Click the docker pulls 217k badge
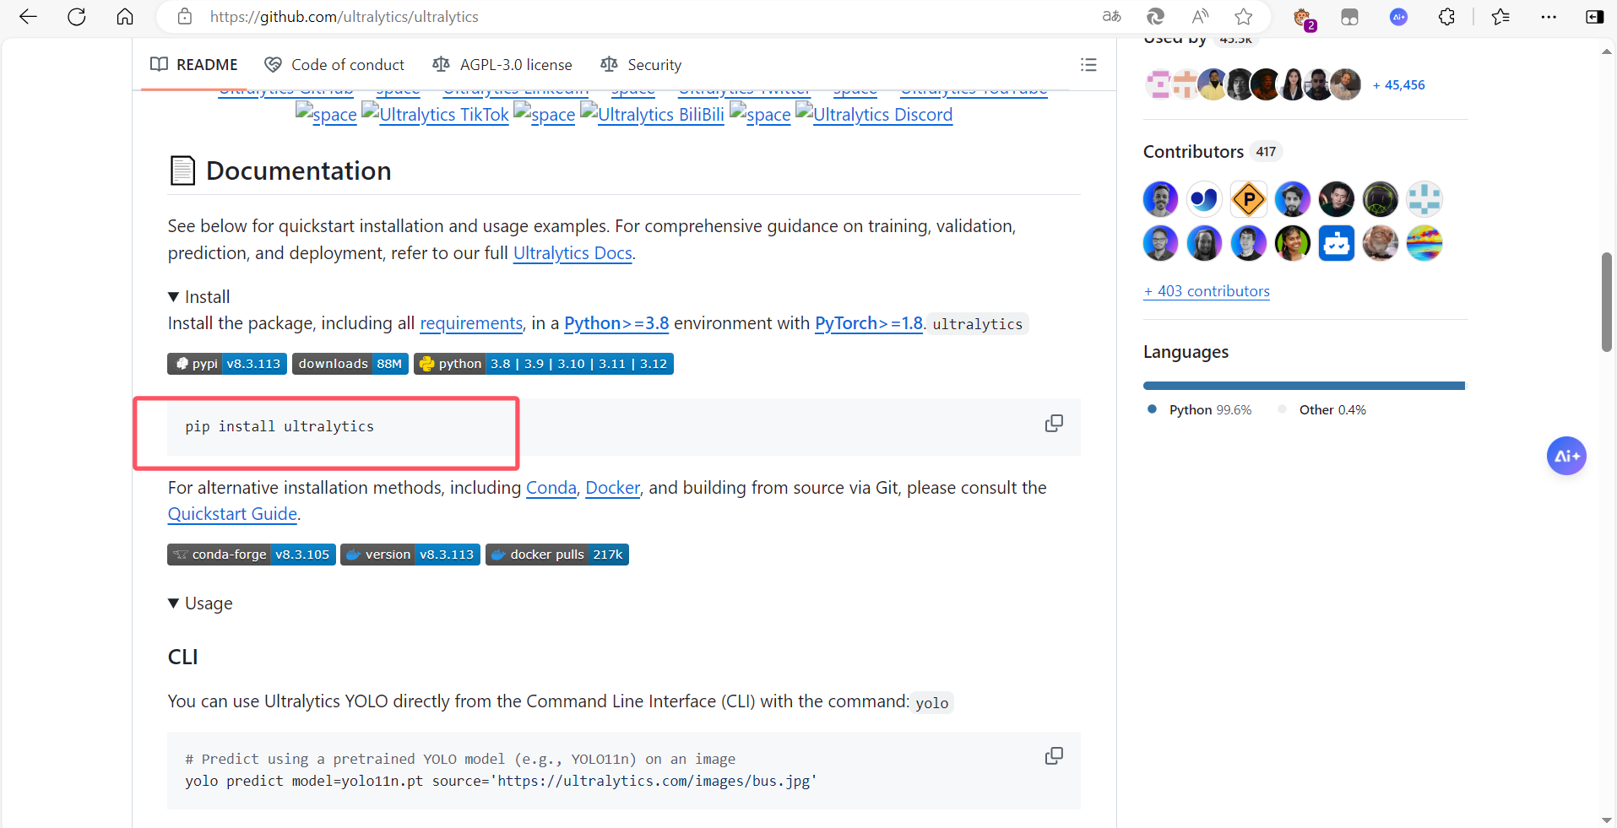The height and width of the screenshot is (828, 1617). click(x=557, y=555)
